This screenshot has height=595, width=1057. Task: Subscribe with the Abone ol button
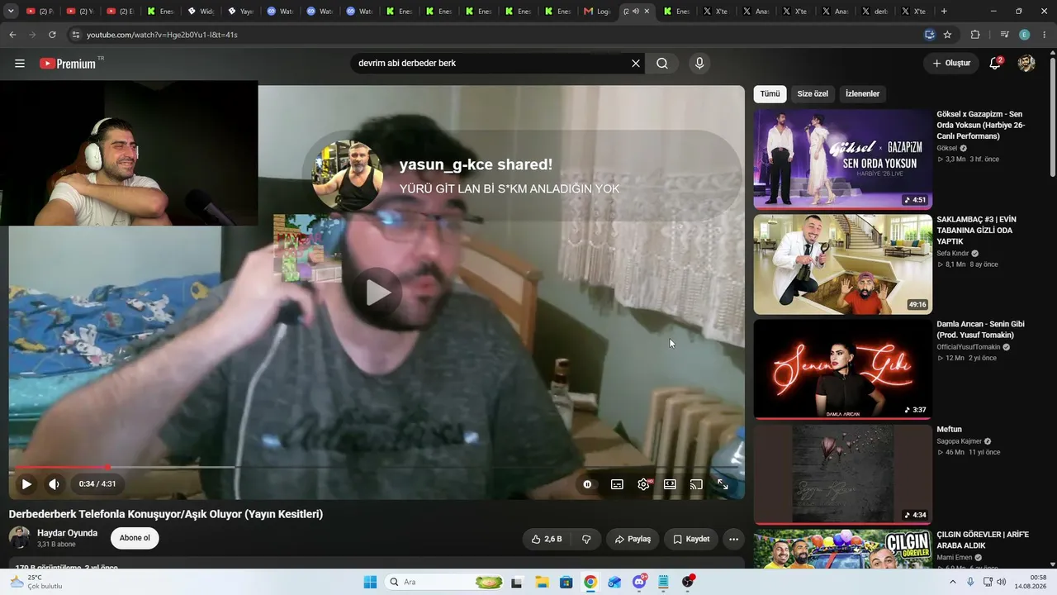135,538
